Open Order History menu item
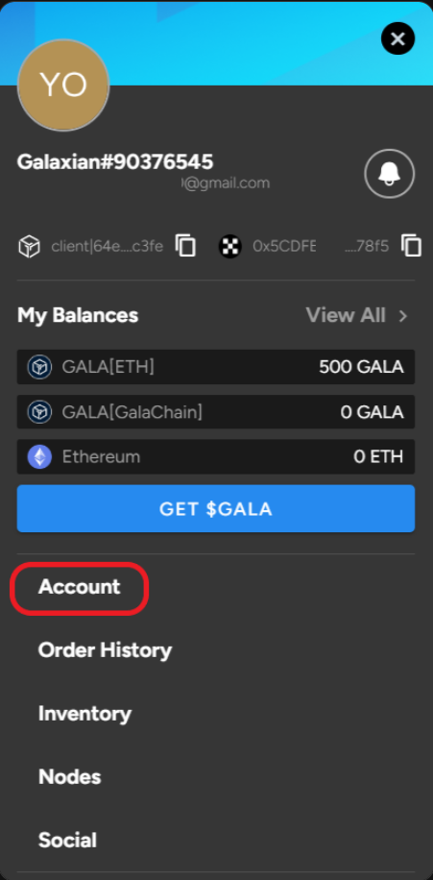This screenshot has width=433, height=880. [x=105, y=650]
